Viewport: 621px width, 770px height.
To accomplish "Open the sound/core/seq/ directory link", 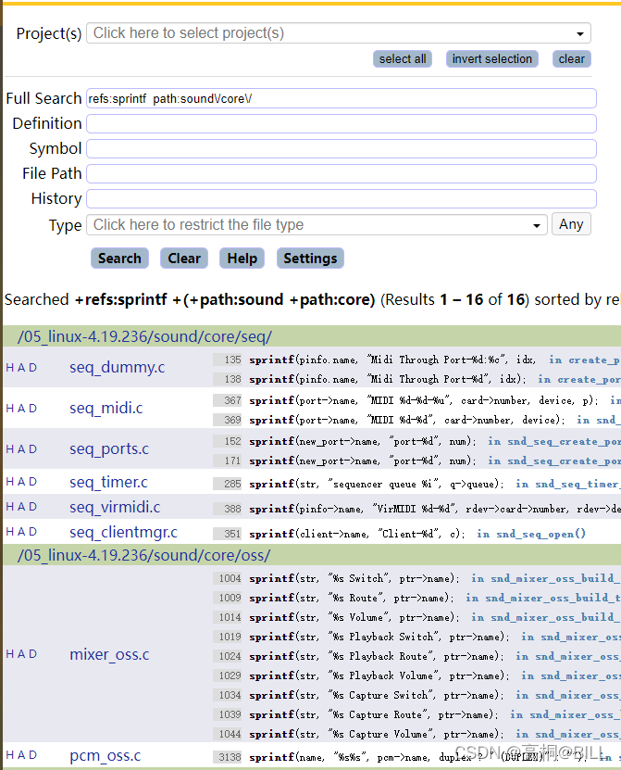I will (x=144, y=336).
